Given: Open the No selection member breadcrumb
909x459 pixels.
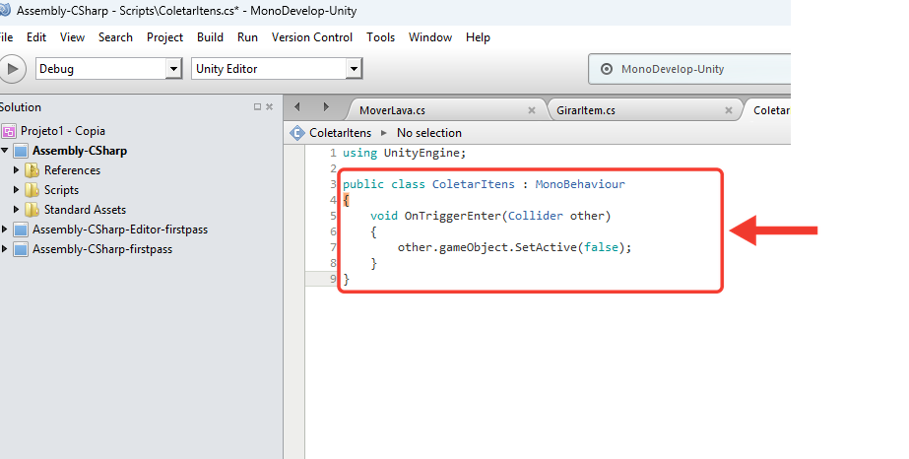Looking at the screenshot, I should pos(429,133).
